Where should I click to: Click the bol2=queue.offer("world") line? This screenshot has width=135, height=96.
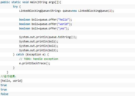pyautogui.click(x=46, y=24)
